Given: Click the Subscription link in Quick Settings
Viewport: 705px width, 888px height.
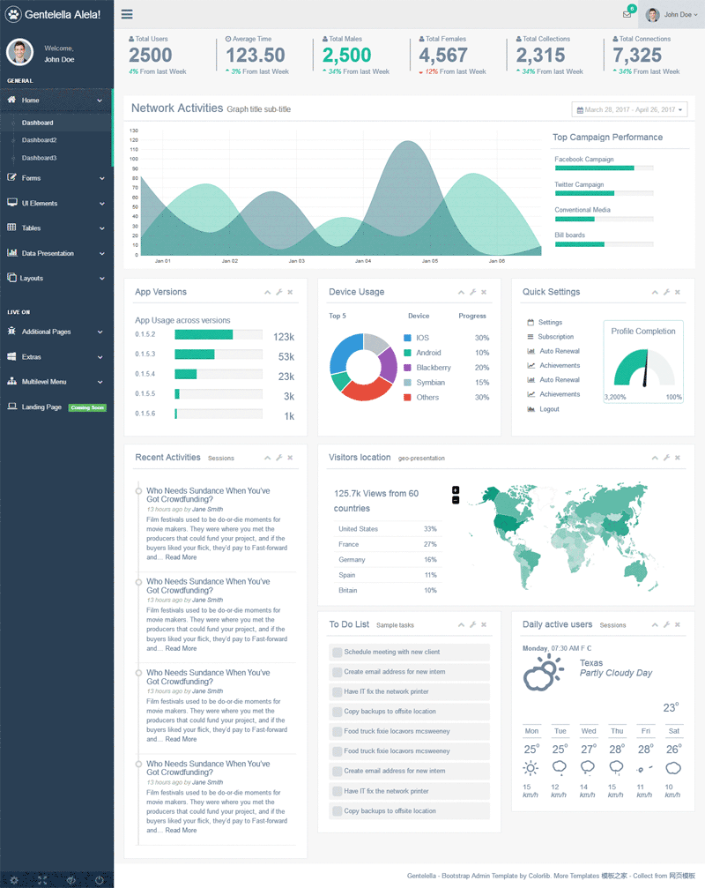Looking at the screenshot, I should click(x=555, y=337).
